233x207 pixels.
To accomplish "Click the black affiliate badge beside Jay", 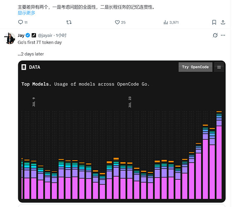I will [34, 35].
